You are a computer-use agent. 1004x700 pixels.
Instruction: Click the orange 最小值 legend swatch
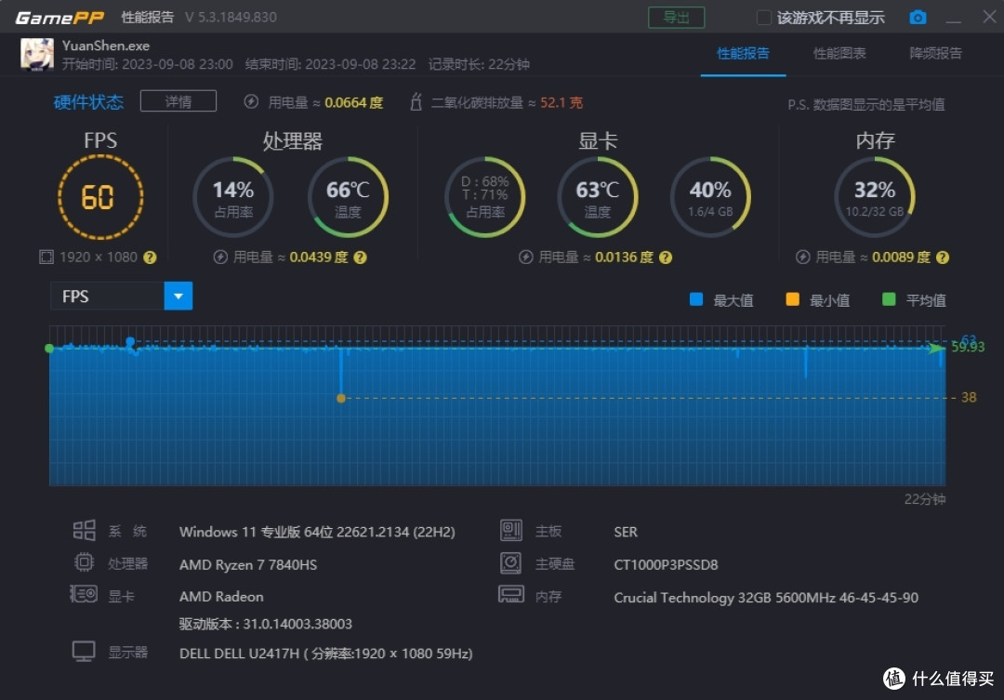792,299
